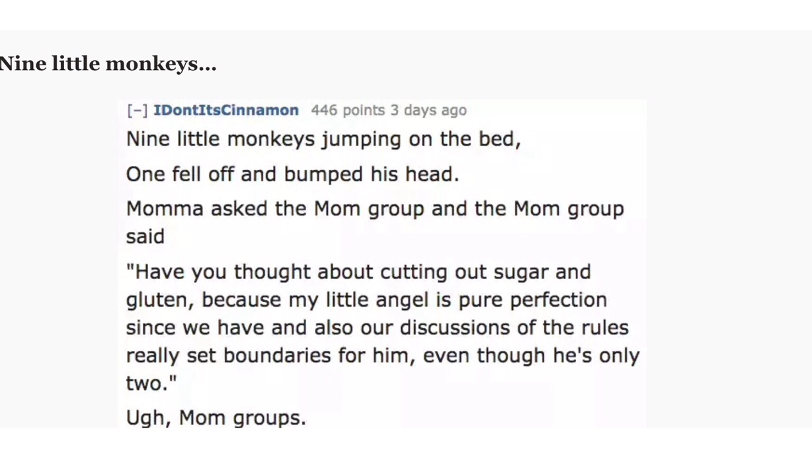This screenshot has height=466, width=812.
Task: Click the line starting 'really set boundaries'
Action: pyautogui.click(x=382, y=356)
